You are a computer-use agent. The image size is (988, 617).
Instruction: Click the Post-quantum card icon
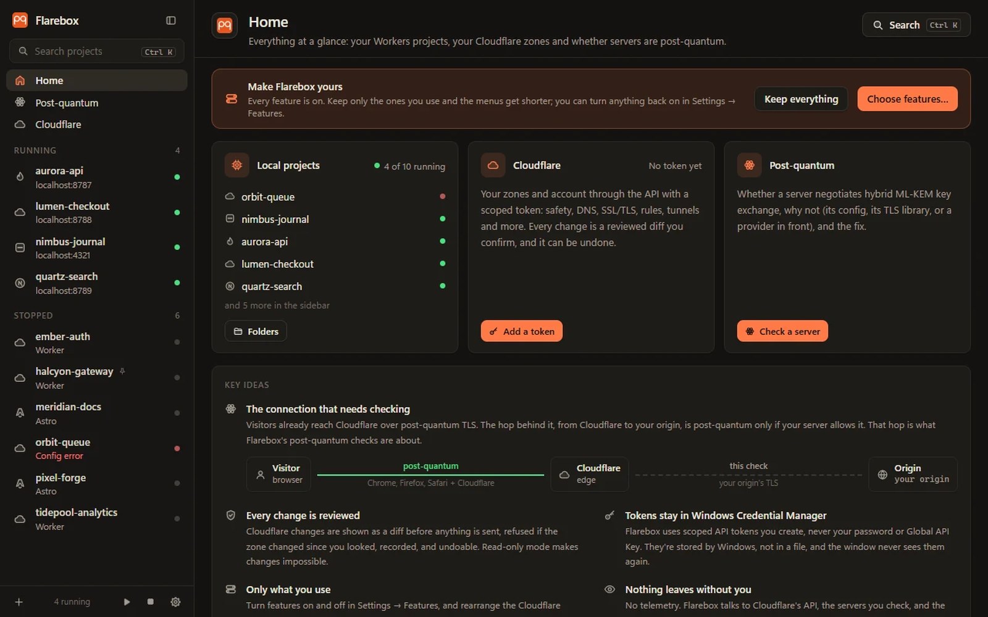(749, 165)
